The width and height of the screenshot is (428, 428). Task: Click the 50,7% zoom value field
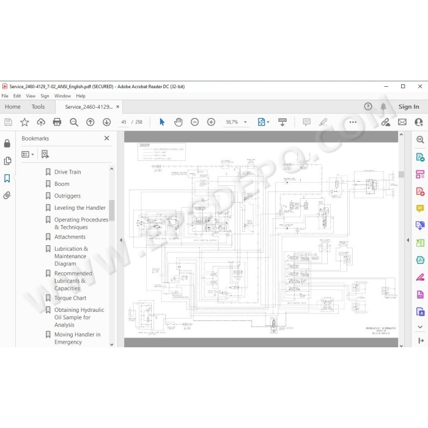[232, 122]
